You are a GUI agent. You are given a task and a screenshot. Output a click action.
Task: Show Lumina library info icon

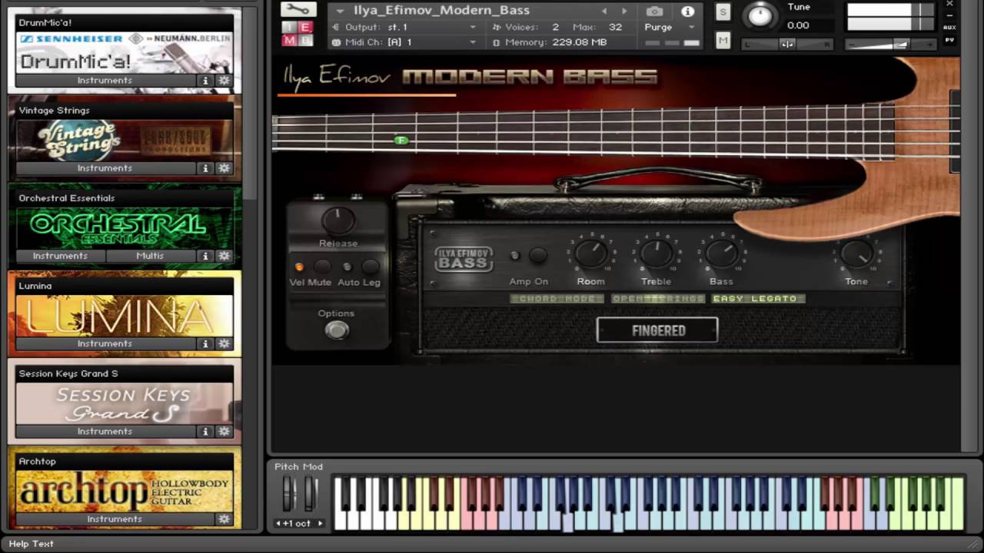[x=205, y=343]
